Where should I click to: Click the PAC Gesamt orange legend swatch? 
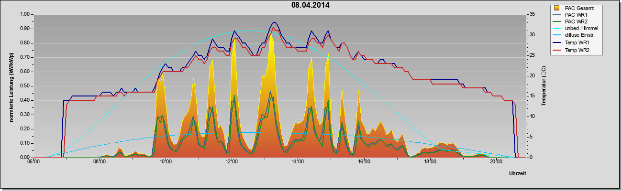pos(557,8)
